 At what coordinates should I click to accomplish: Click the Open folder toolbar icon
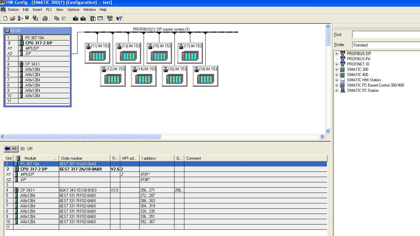(x=12, y=18)
